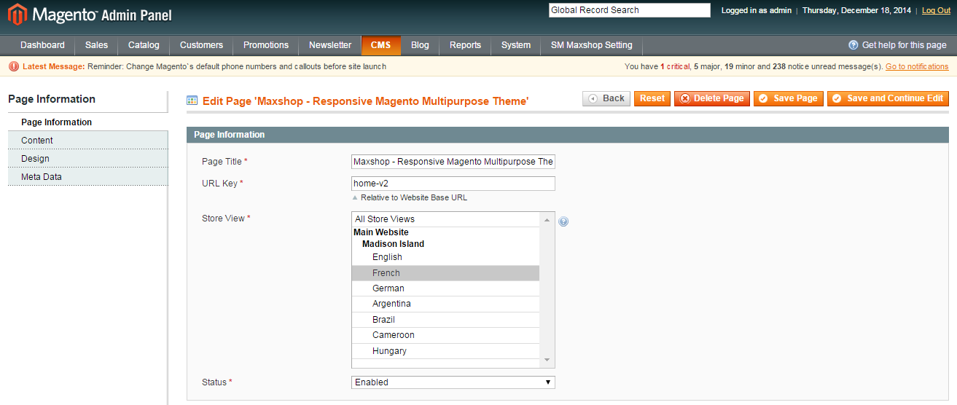This screenshot has height=405, width=957.
Task: Click the Delete Page button
Action: click(712, 98)
